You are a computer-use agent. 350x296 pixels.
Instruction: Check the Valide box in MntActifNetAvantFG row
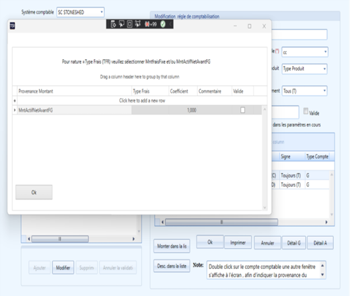[242, 110]
